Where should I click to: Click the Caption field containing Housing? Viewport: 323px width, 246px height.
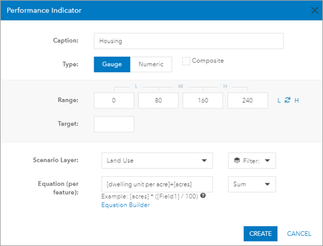(x=189, y=41)
